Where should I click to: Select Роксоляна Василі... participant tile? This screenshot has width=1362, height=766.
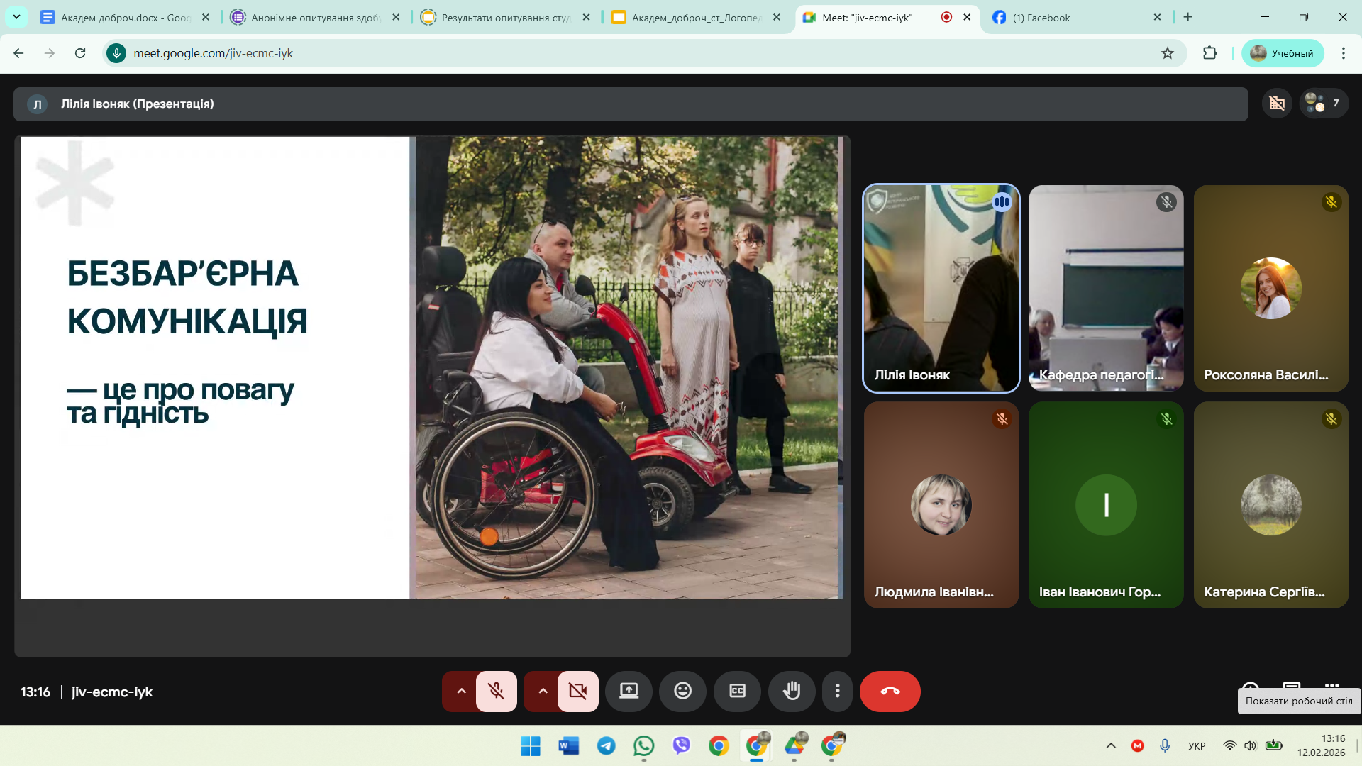click(x=1270, y=288)
